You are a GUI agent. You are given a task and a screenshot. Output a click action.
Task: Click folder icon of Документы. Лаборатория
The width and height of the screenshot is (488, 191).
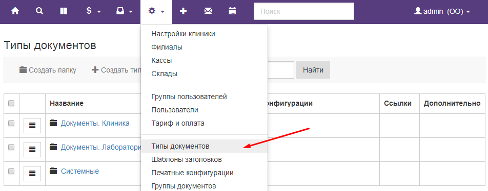53,147
